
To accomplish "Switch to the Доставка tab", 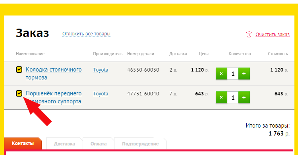I will pyautogui.click(x=64, y=144).
